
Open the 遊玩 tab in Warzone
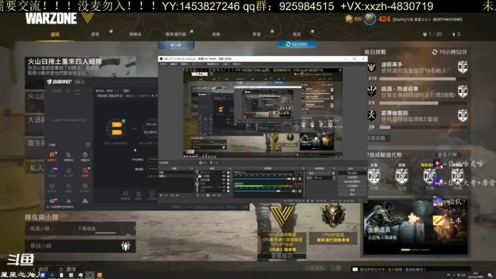[55, 34]
